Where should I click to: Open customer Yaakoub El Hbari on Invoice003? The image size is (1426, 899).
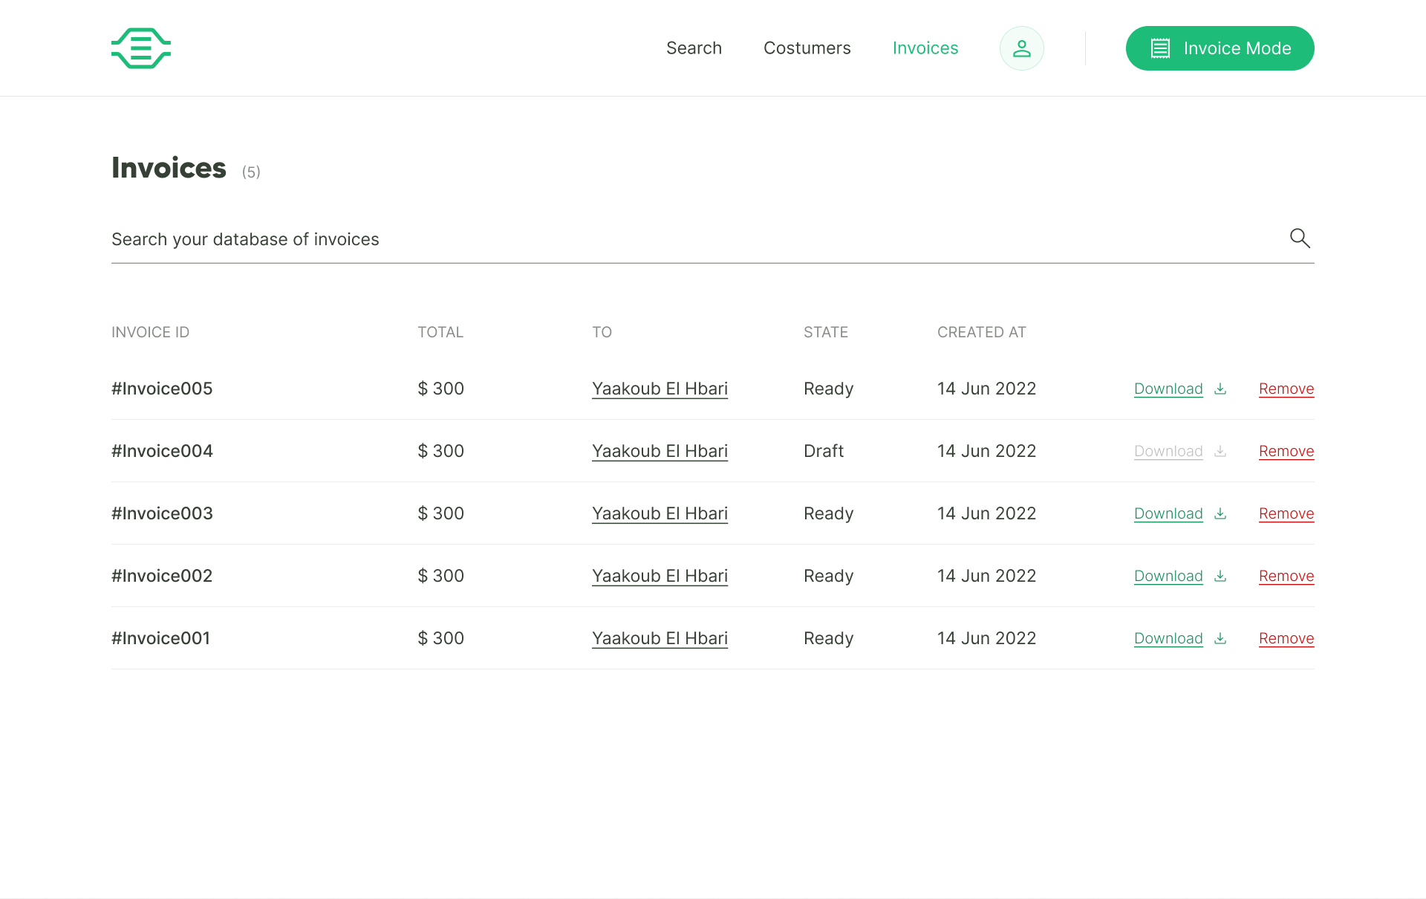[x=660, y=513]
